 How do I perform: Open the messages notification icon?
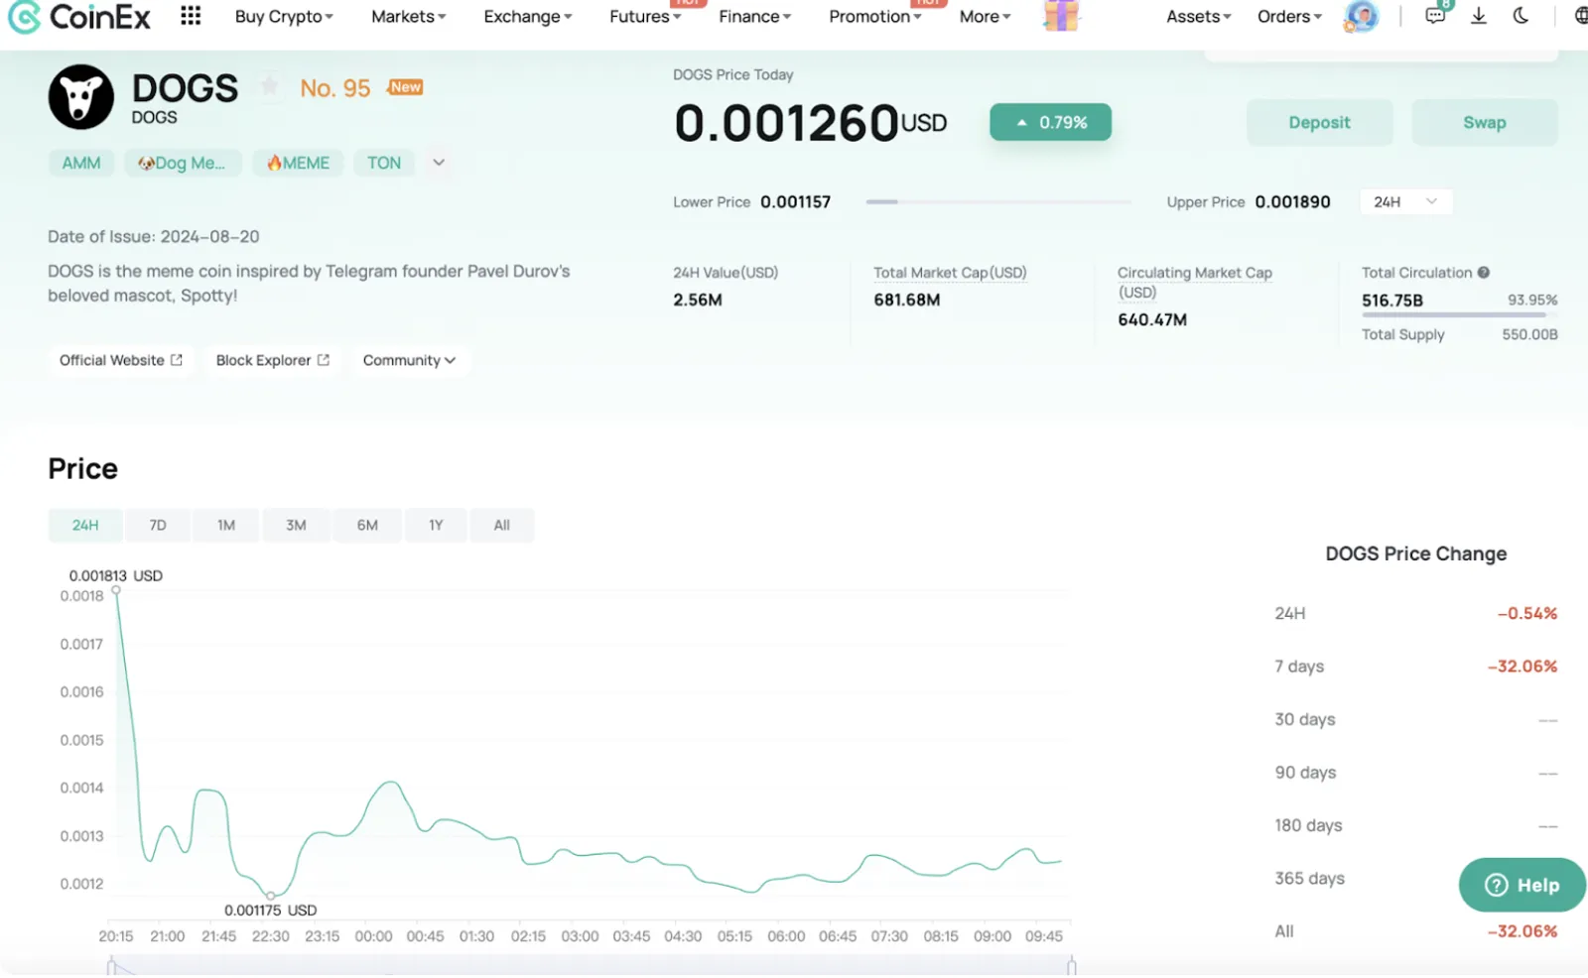1435,15
